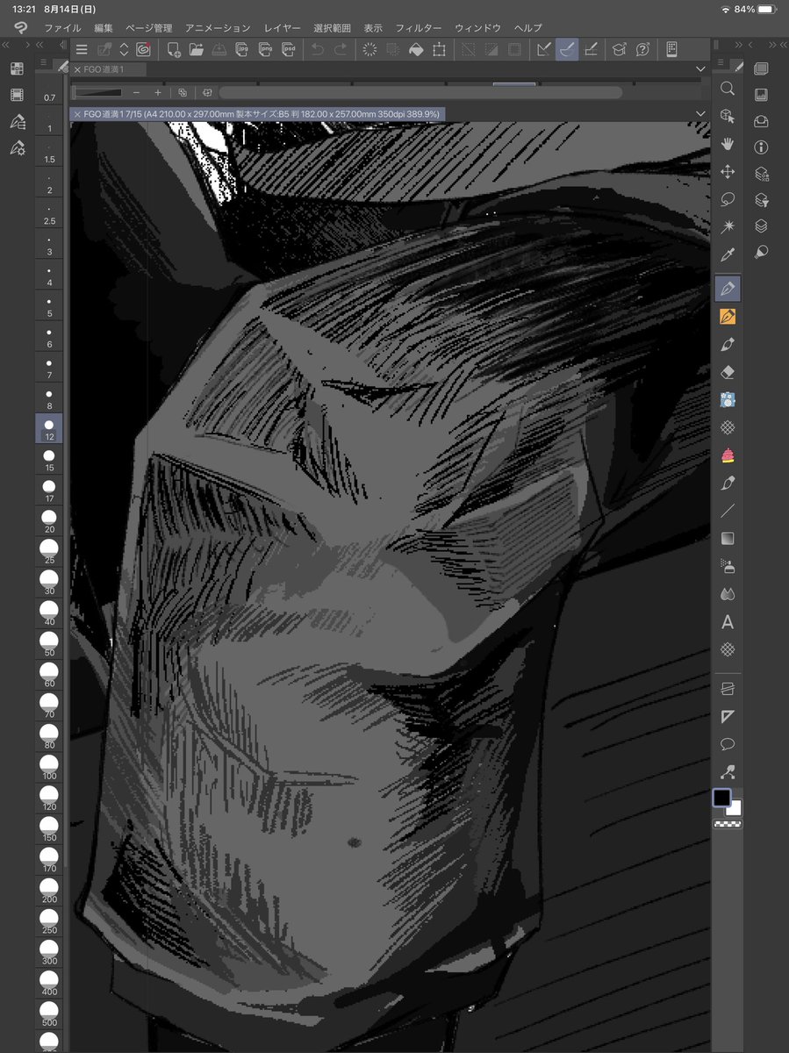Open the Information panel icon
The width and height of the screenshot is (789, 1053).
coord(762,147)
